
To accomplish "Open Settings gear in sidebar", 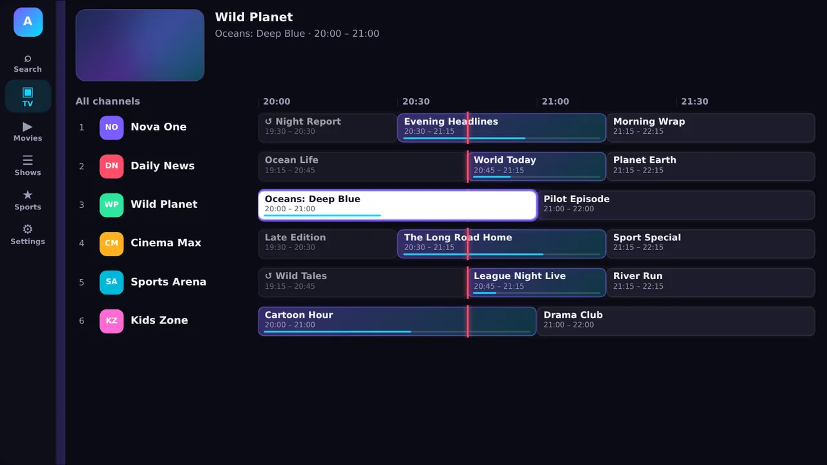I will tap(28, 234).
